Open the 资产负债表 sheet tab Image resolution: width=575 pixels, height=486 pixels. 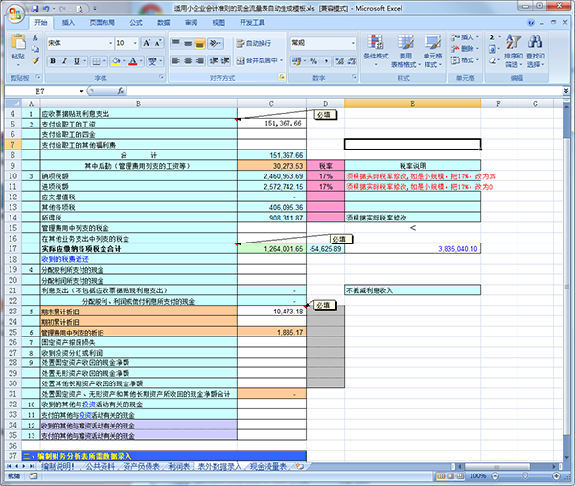[x=142, y=466]
